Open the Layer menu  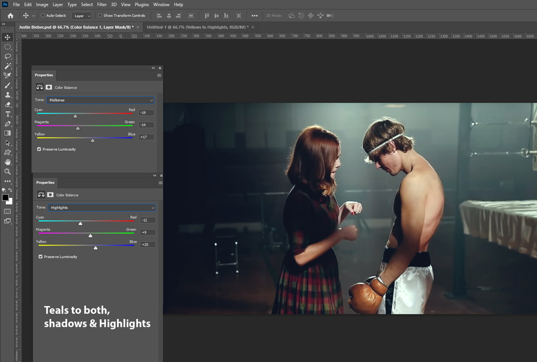click(x=57, y=4)
